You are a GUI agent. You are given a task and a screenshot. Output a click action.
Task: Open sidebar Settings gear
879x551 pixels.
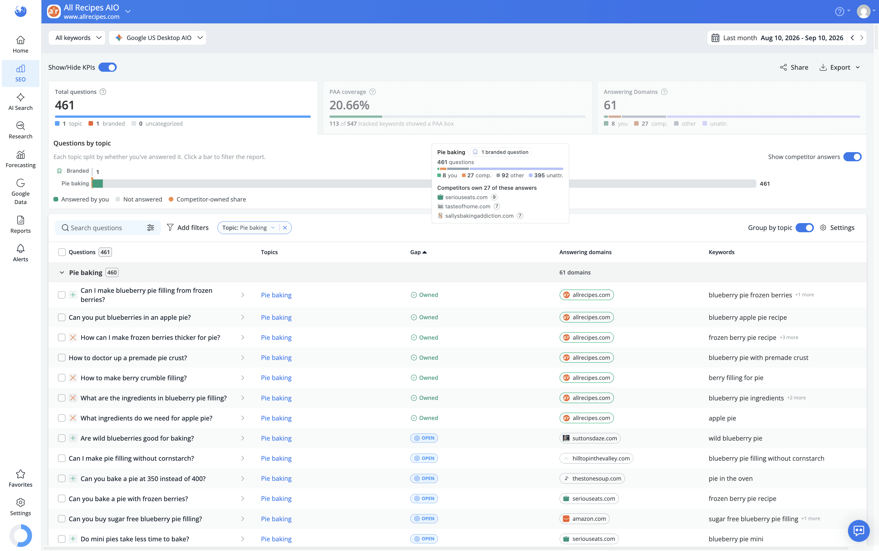coord(20,507)
